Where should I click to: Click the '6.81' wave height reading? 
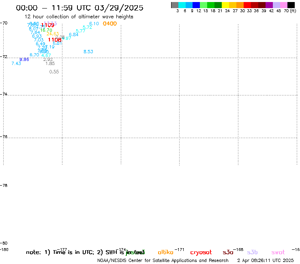pyautogui.click(x=57, y=43)
